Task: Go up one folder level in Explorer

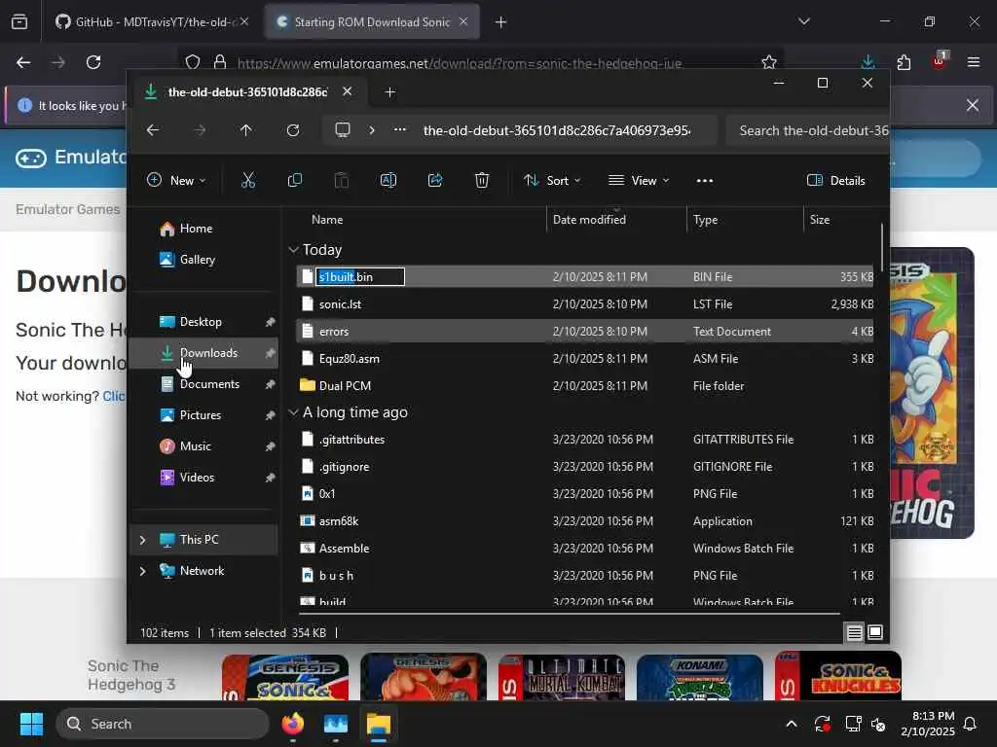Action: [246, 130]
